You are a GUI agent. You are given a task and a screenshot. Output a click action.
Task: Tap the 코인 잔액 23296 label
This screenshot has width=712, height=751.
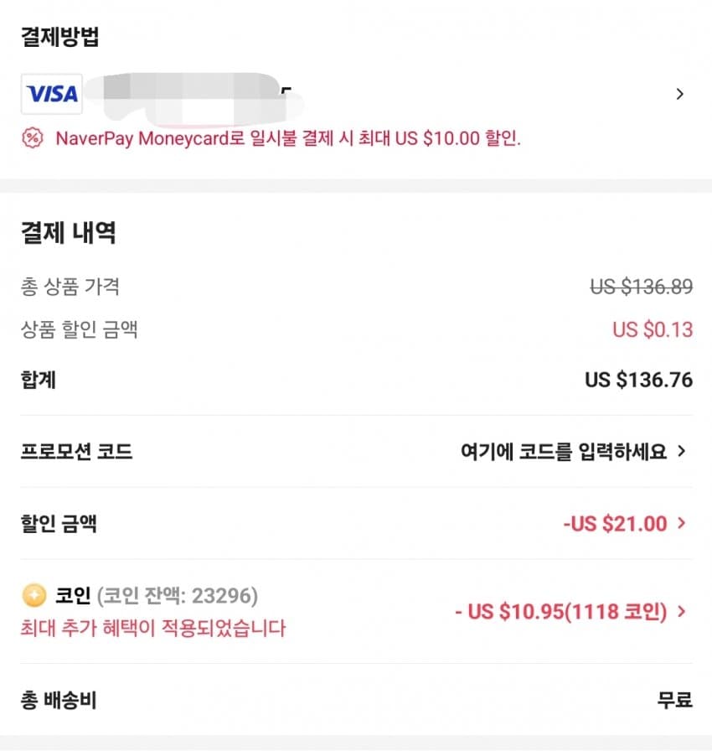178,596
